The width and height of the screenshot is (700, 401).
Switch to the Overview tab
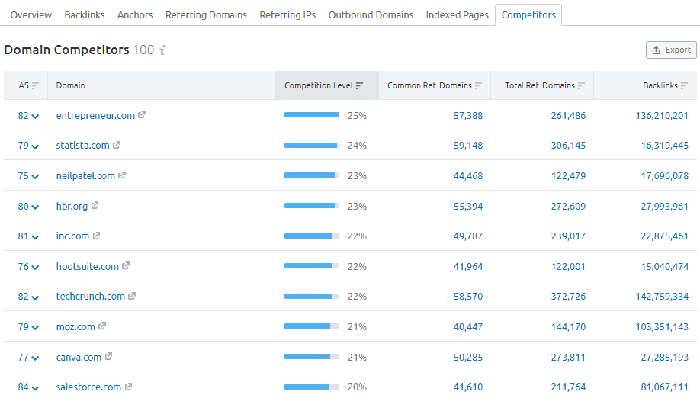pyautogui.click(x=31, y=14)
